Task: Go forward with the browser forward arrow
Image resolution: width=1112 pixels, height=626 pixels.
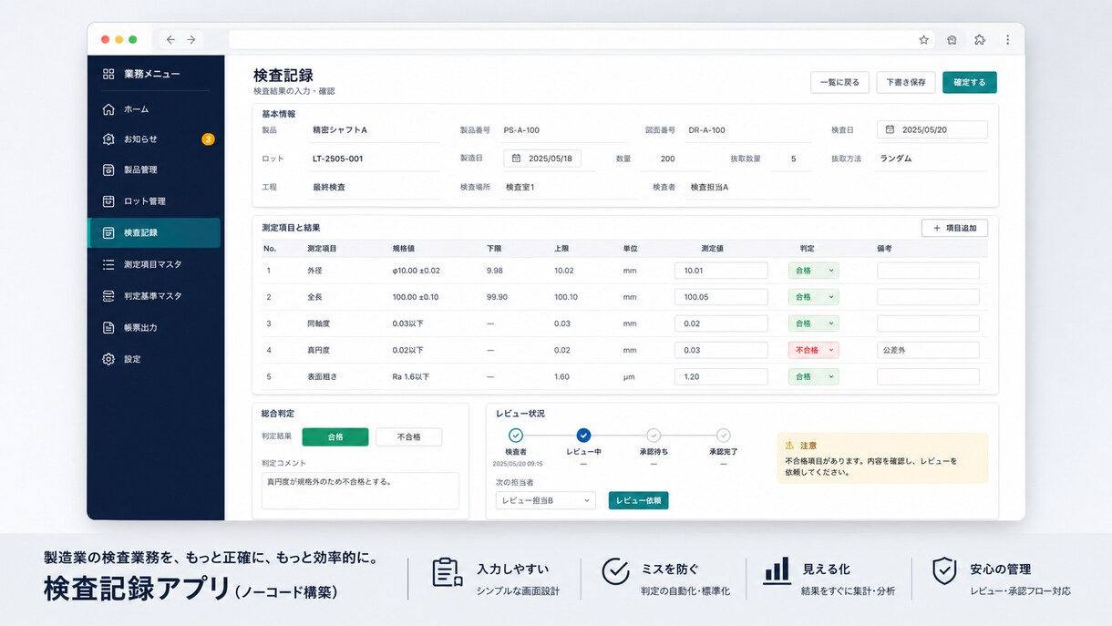Action: coord(191,39)
